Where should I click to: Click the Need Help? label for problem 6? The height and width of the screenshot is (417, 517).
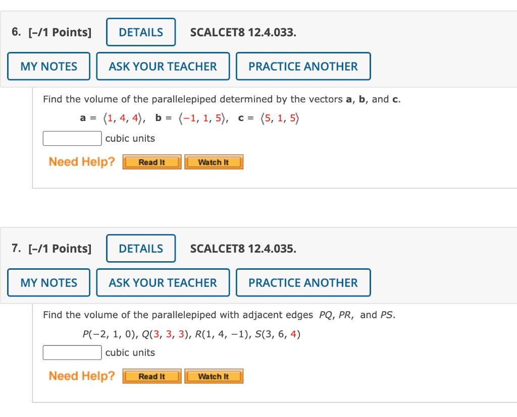(x=81, y=161)
